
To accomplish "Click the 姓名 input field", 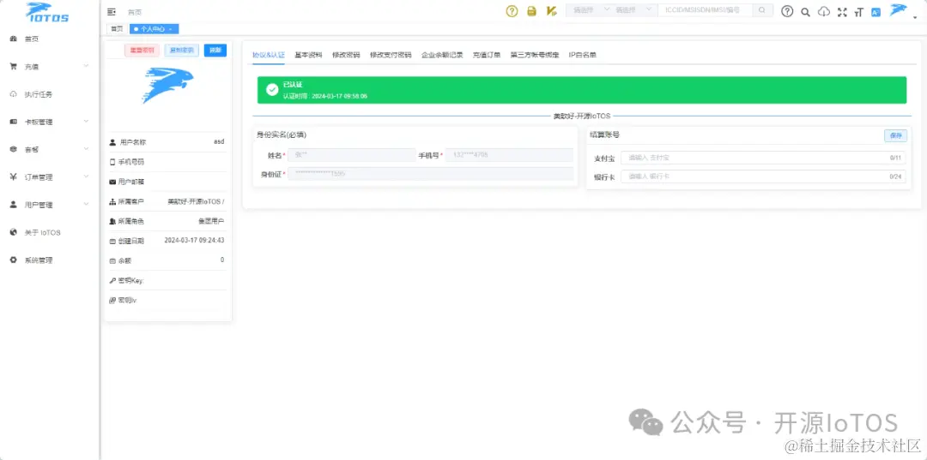I will [x=352, y=155].
